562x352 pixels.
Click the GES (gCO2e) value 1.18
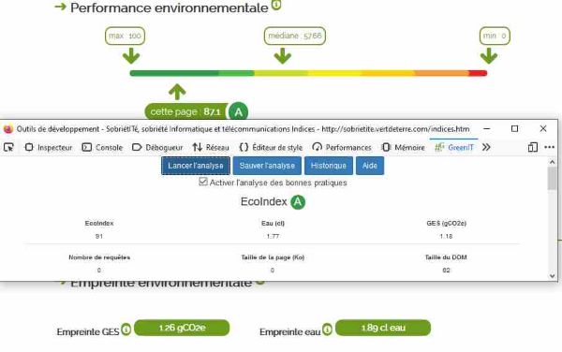(x=446, y=236)
